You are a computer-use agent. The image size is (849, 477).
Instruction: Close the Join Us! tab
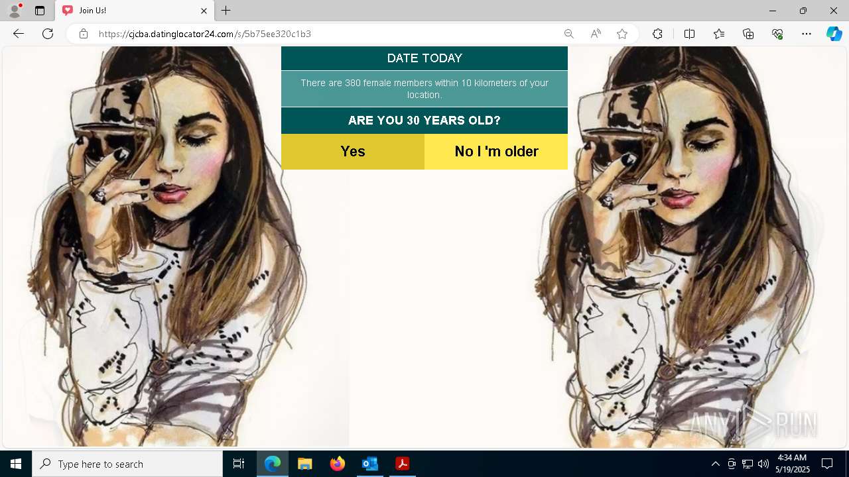pos(204,11)
